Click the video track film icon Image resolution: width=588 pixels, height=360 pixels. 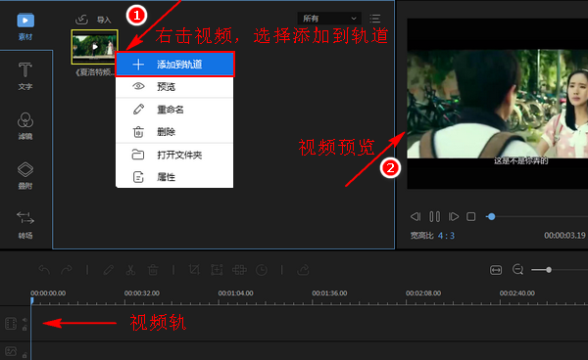[x=11, y=324]
